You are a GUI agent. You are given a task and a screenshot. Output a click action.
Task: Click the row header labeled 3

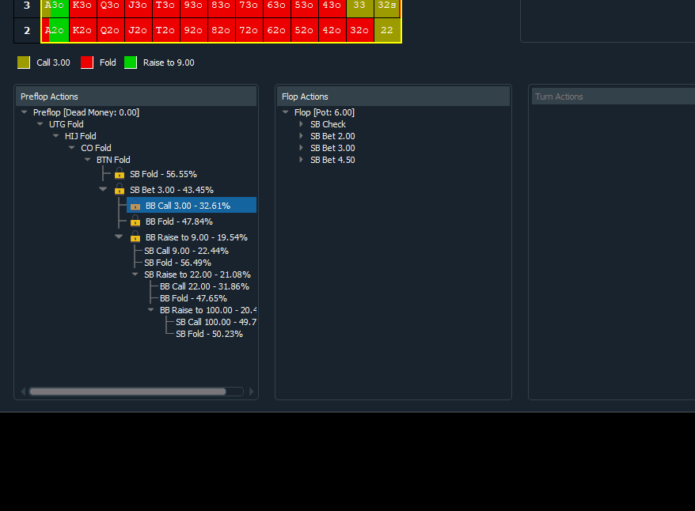(x=27, y=9)
